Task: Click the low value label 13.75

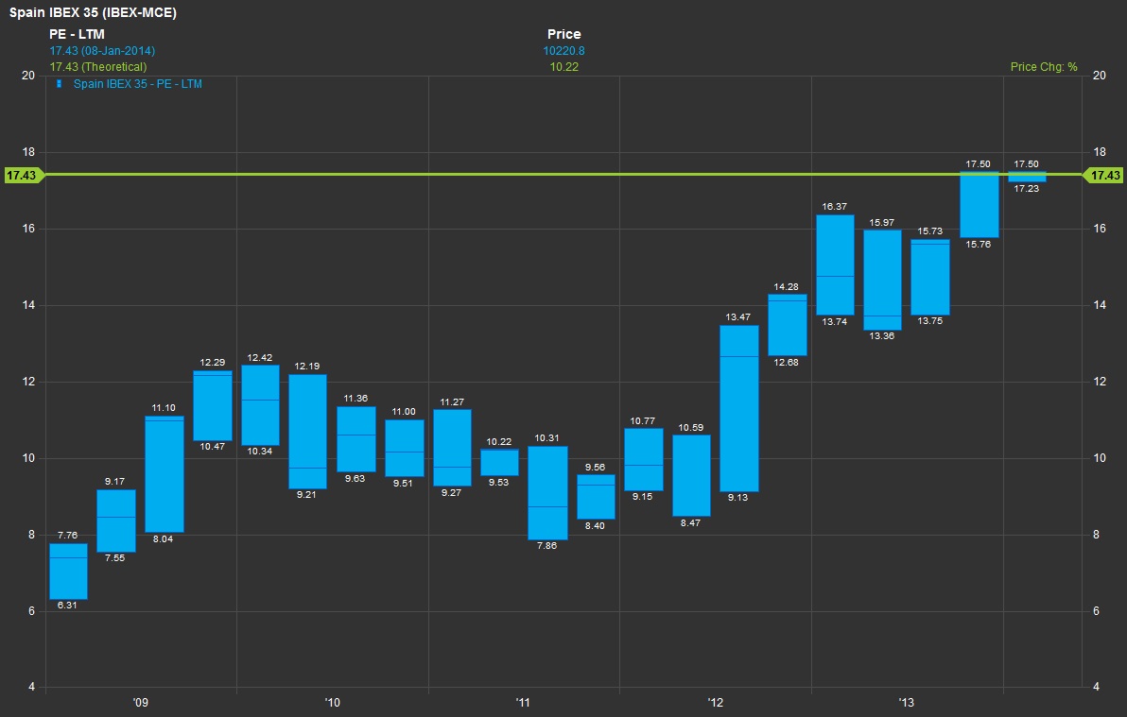Action: coord(930,321)
